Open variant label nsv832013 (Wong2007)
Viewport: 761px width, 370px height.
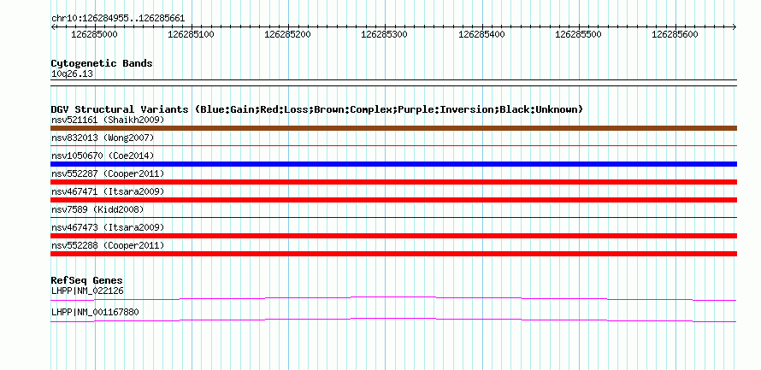coord(103,138)
